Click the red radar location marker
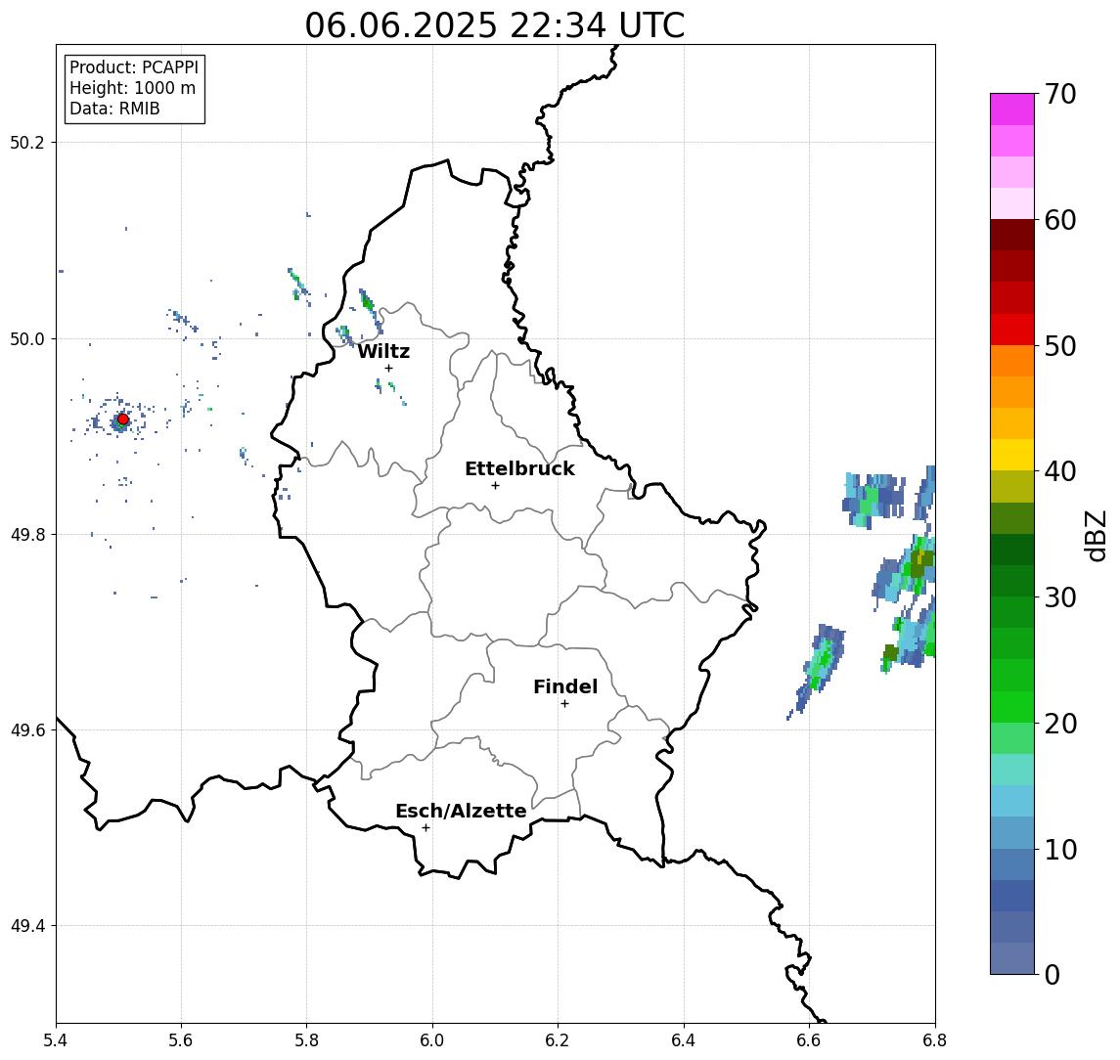Viewport: 1120px width, 1060px height. [x=123, y=420]
